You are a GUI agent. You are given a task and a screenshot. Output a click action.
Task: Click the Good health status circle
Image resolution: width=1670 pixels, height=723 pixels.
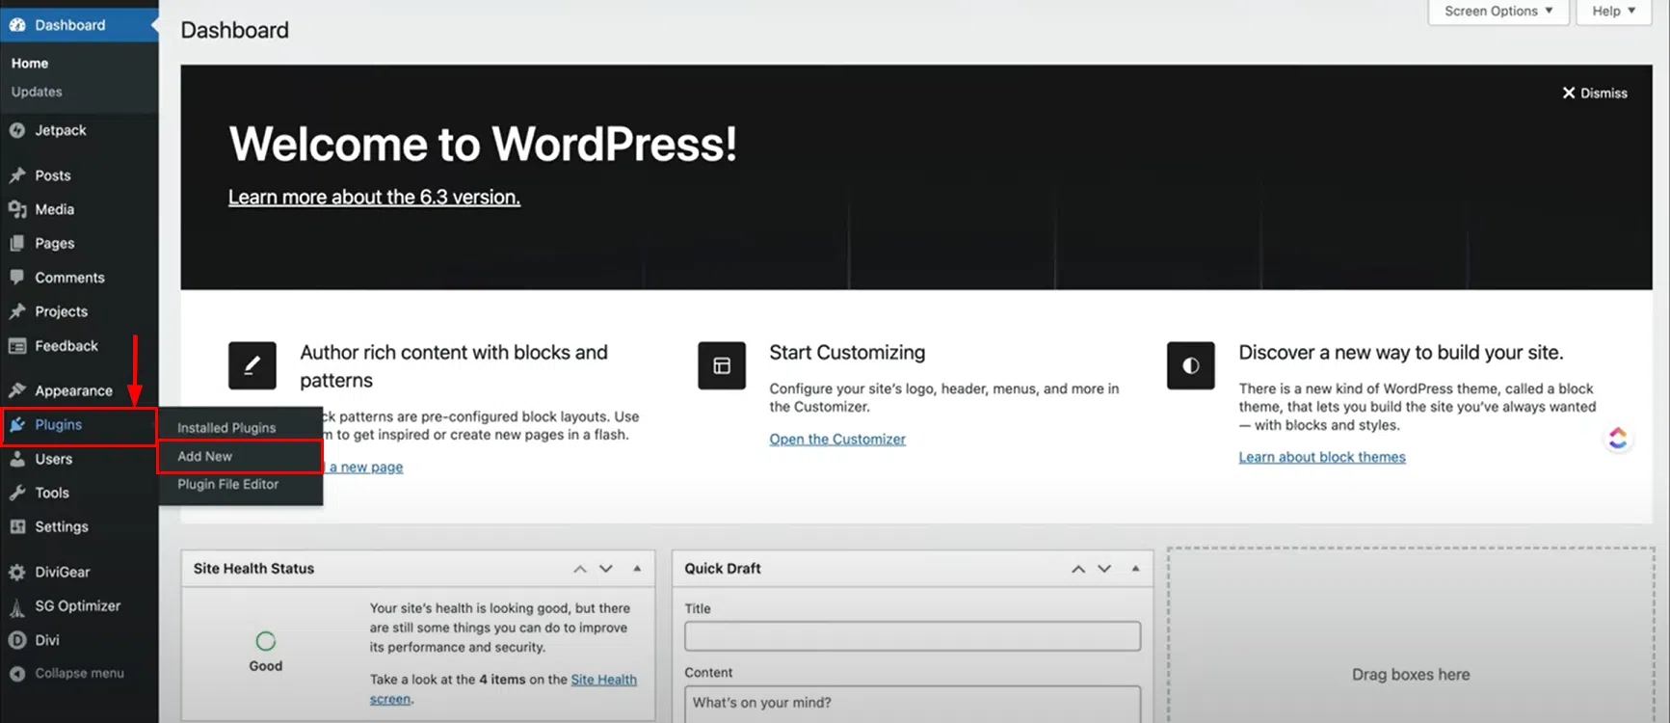[266, 641]
